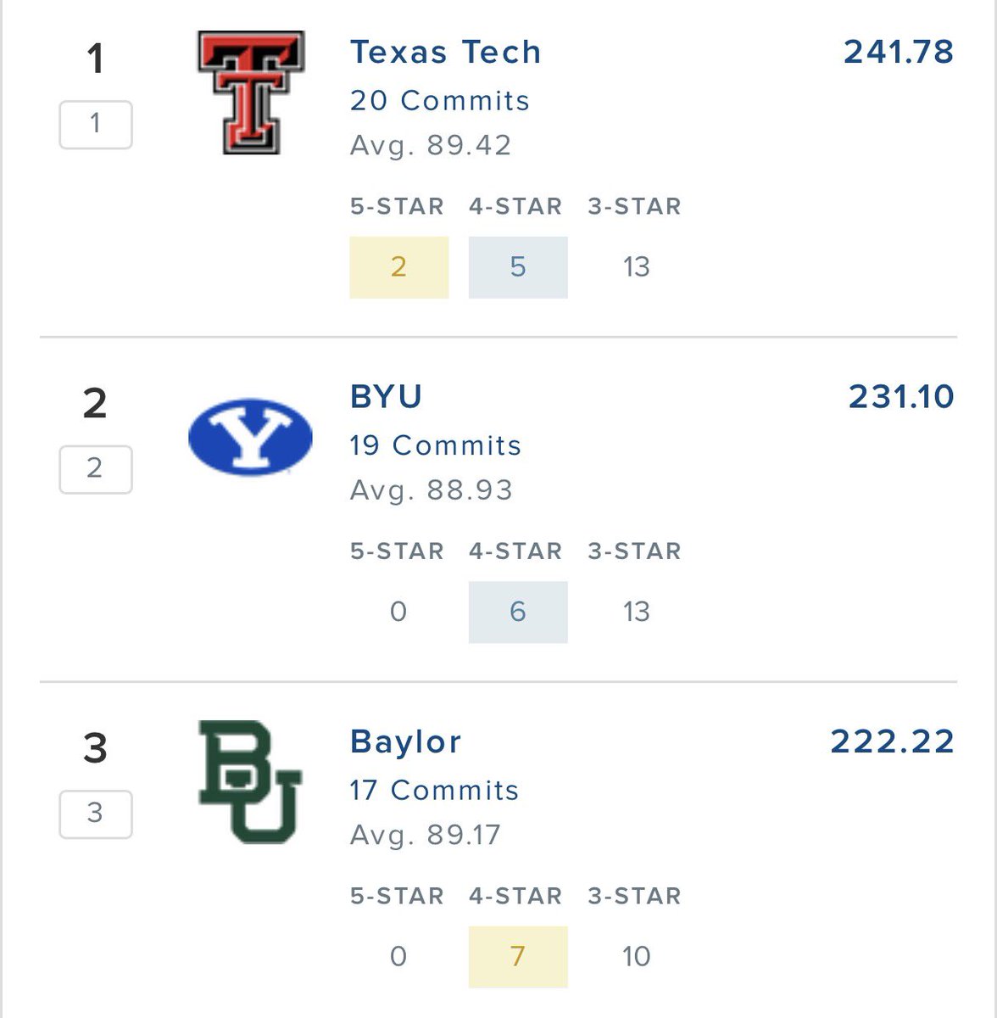The width and height of the screenshot is (997, 1018).
Task: Click the Baylor team logo
Action: click(x=250, y=781)
